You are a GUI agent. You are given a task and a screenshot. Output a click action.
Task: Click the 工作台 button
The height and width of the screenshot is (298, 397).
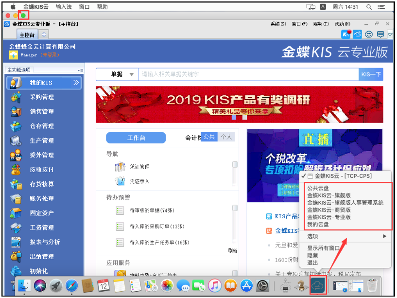tap(136, 138)
